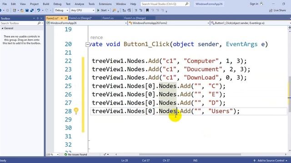Click the Undo toolbar icon
Viewport: 291px width, 163px height.
[38, 10]
